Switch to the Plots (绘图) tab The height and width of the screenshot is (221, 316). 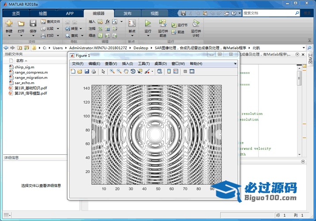pyautogui.click(x=43, y=14)
